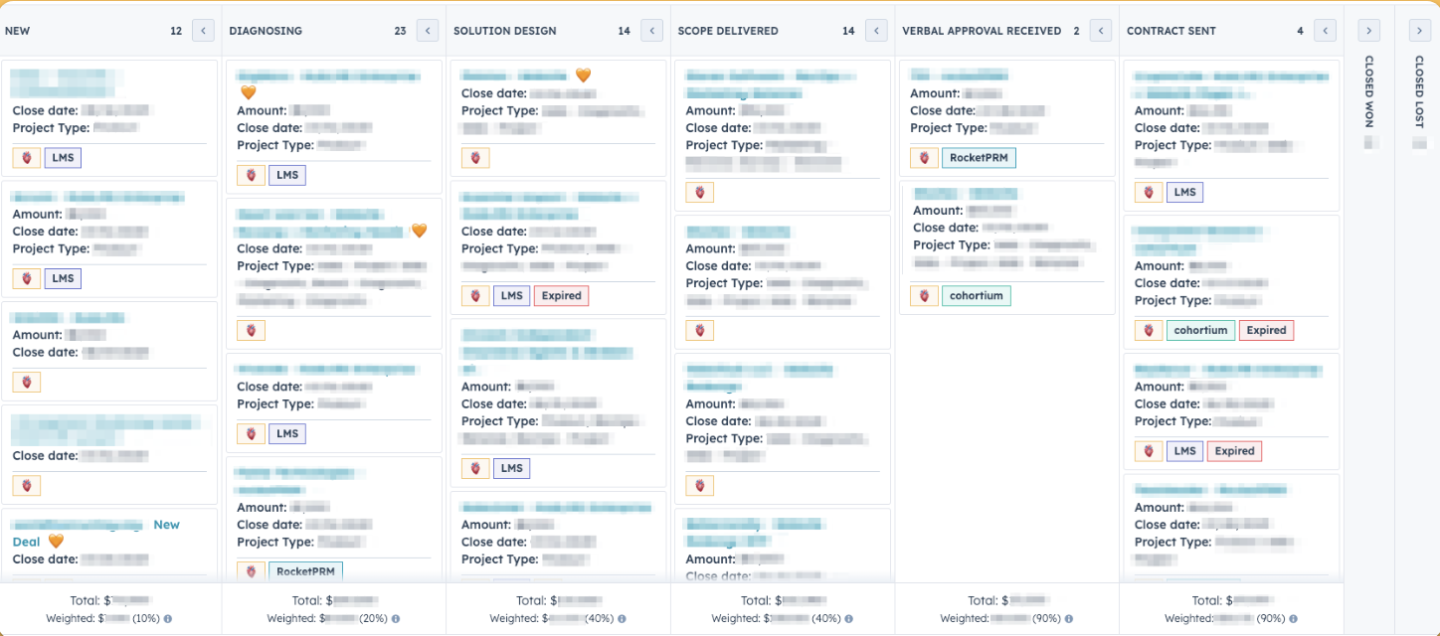Expand the CLOSED WON column
Image resolution: width=1440 pixels, height=636 pixels.
tap(1368, 31)
